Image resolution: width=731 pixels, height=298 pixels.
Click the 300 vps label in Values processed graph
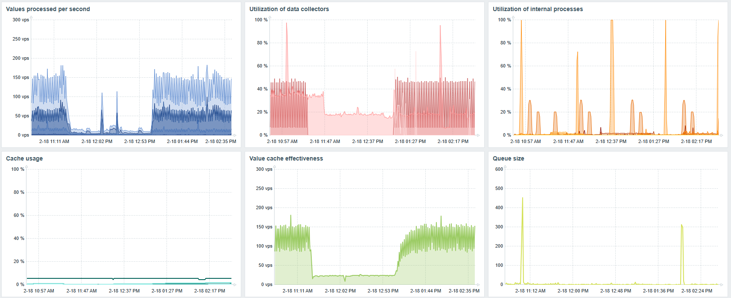click(x=21, y=20)
